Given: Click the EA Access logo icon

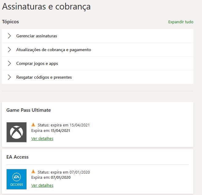Looking at the screenshot, I should point(17,179).
